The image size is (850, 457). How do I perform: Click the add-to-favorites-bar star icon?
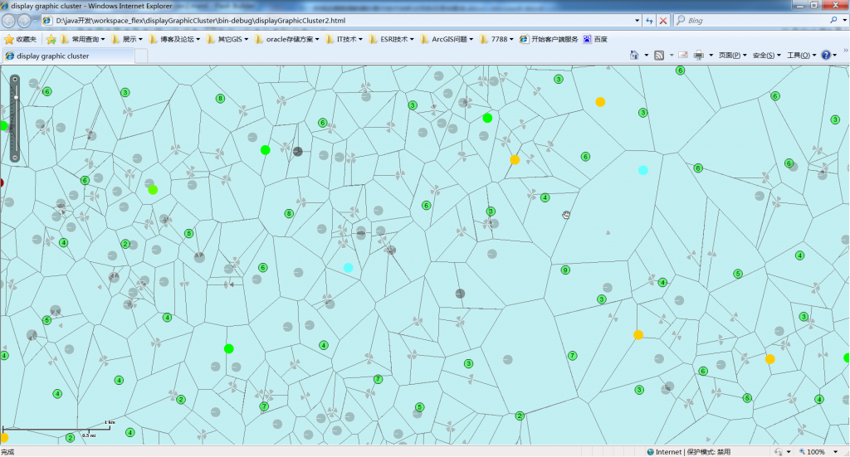pyautogui.click(x=51, y=39)
